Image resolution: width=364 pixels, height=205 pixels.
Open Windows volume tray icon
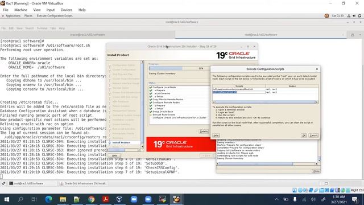[x=313, y=199]
